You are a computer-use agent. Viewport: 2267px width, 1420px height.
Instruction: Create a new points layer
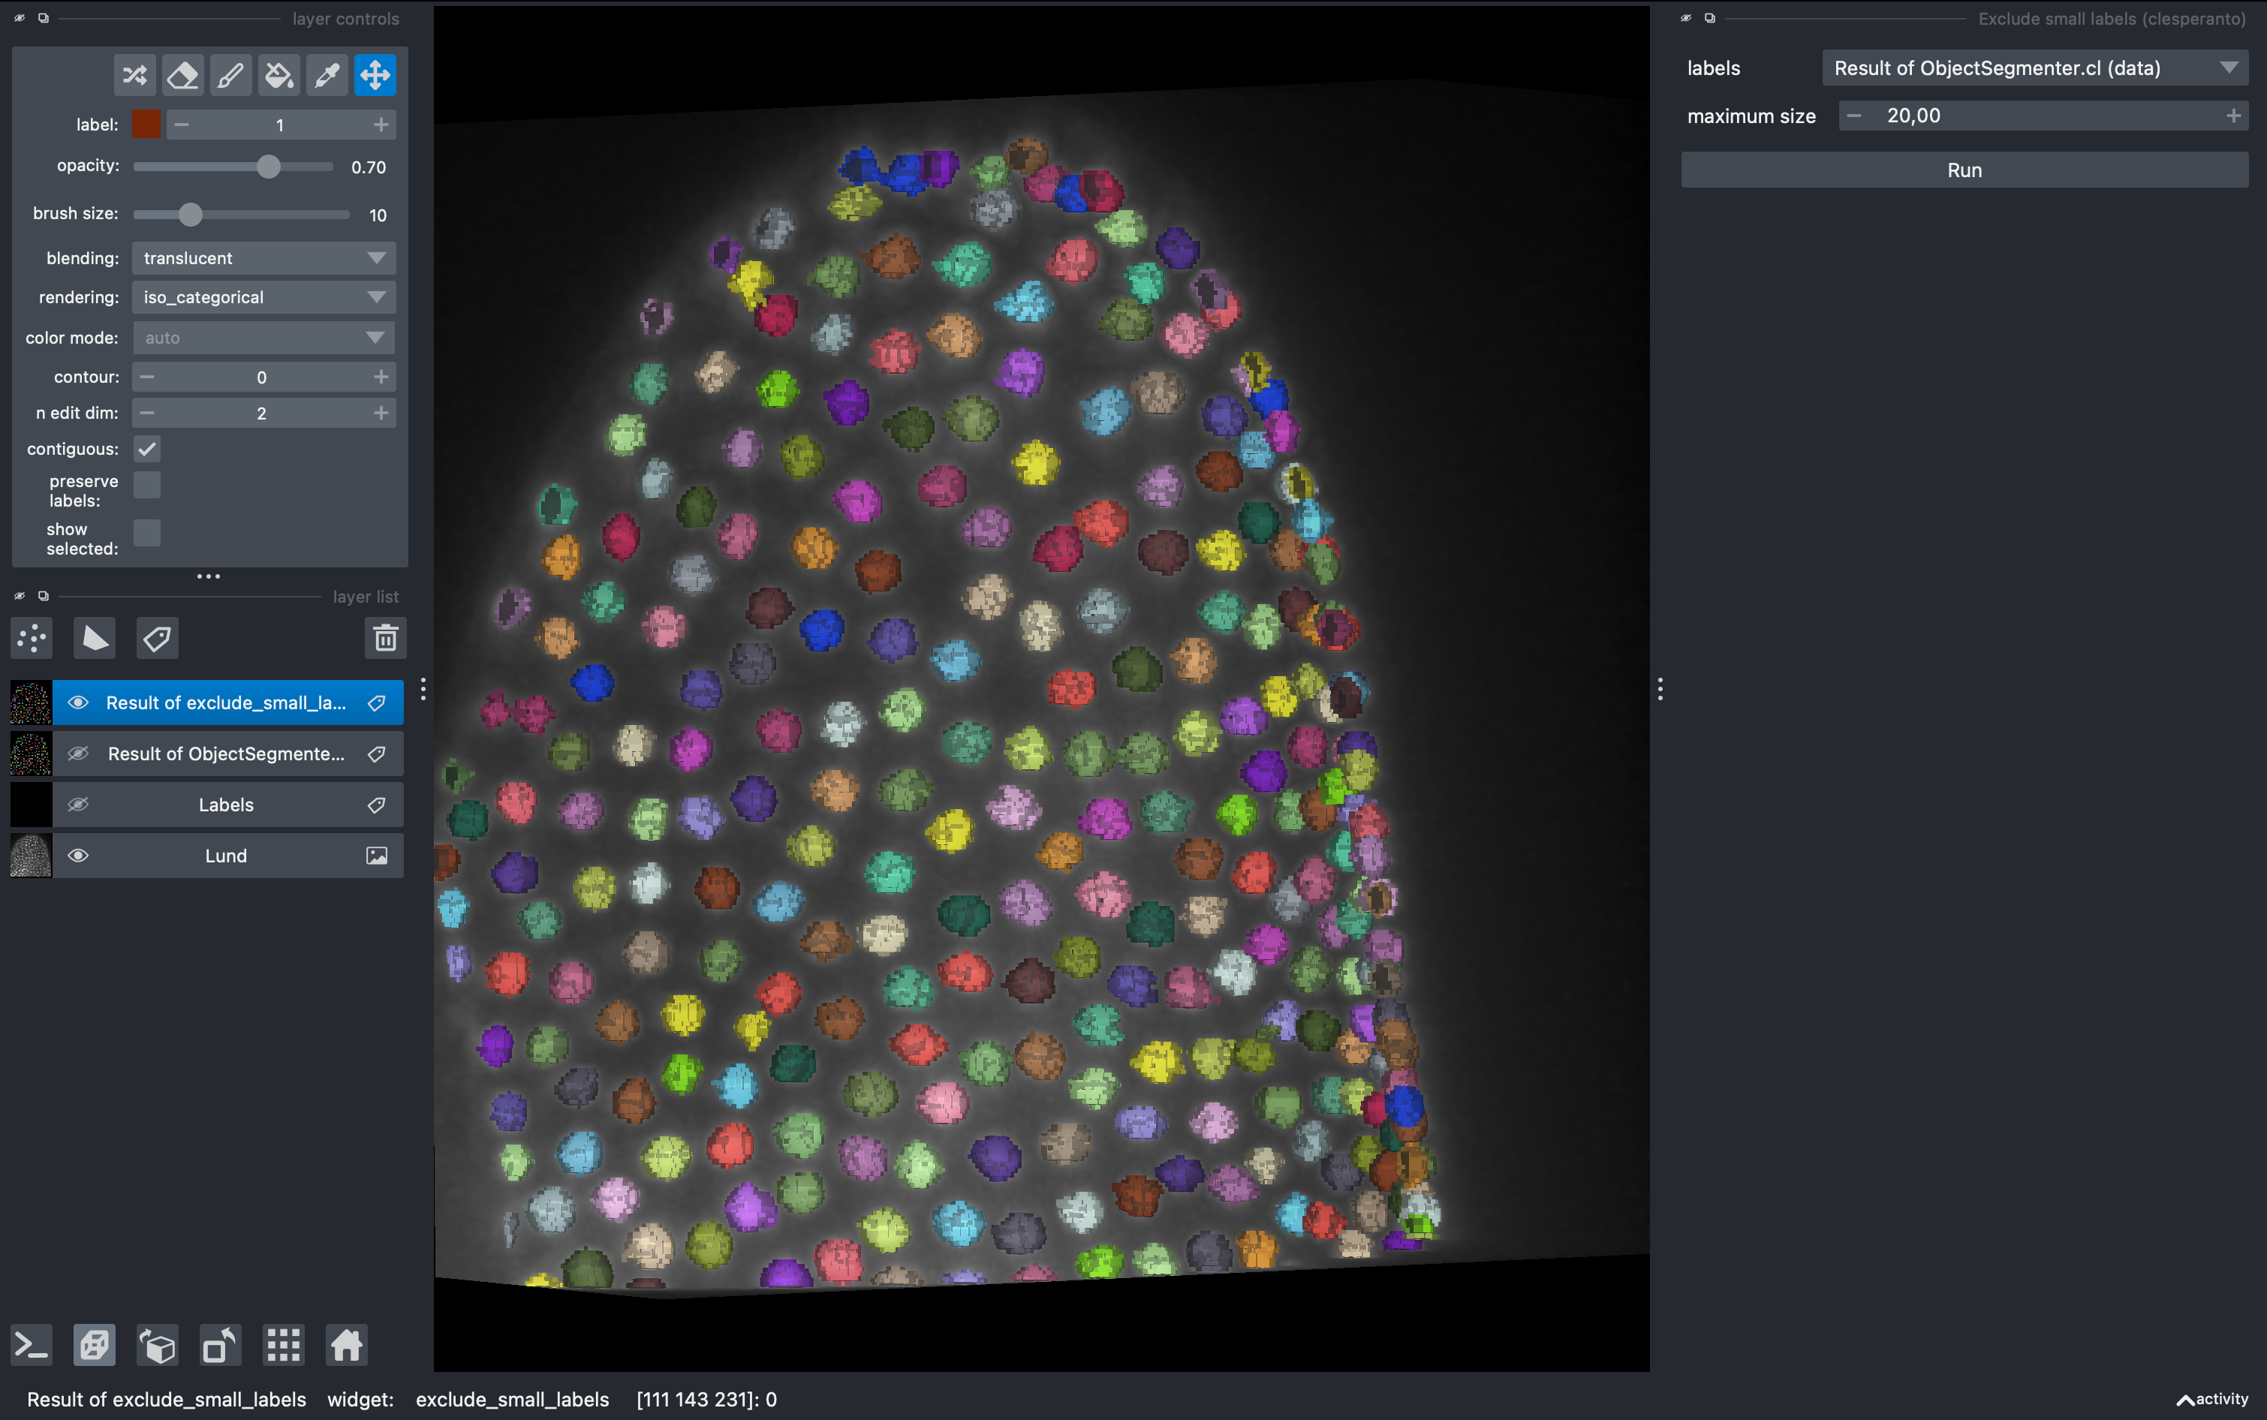pos(32,638)
